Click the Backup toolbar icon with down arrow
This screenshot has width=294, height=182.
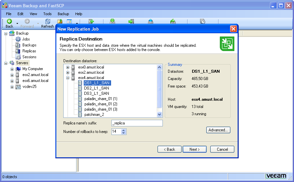point(112,21)
